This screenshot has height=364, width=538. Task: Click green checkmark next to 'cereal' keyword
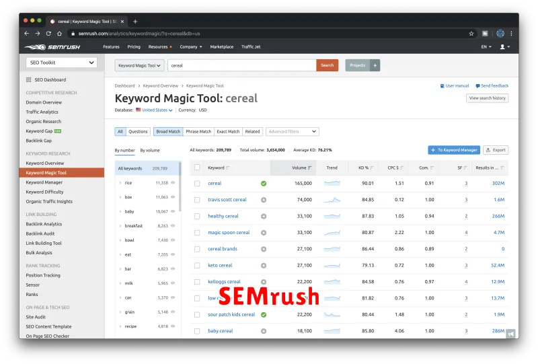coord(264,183)
